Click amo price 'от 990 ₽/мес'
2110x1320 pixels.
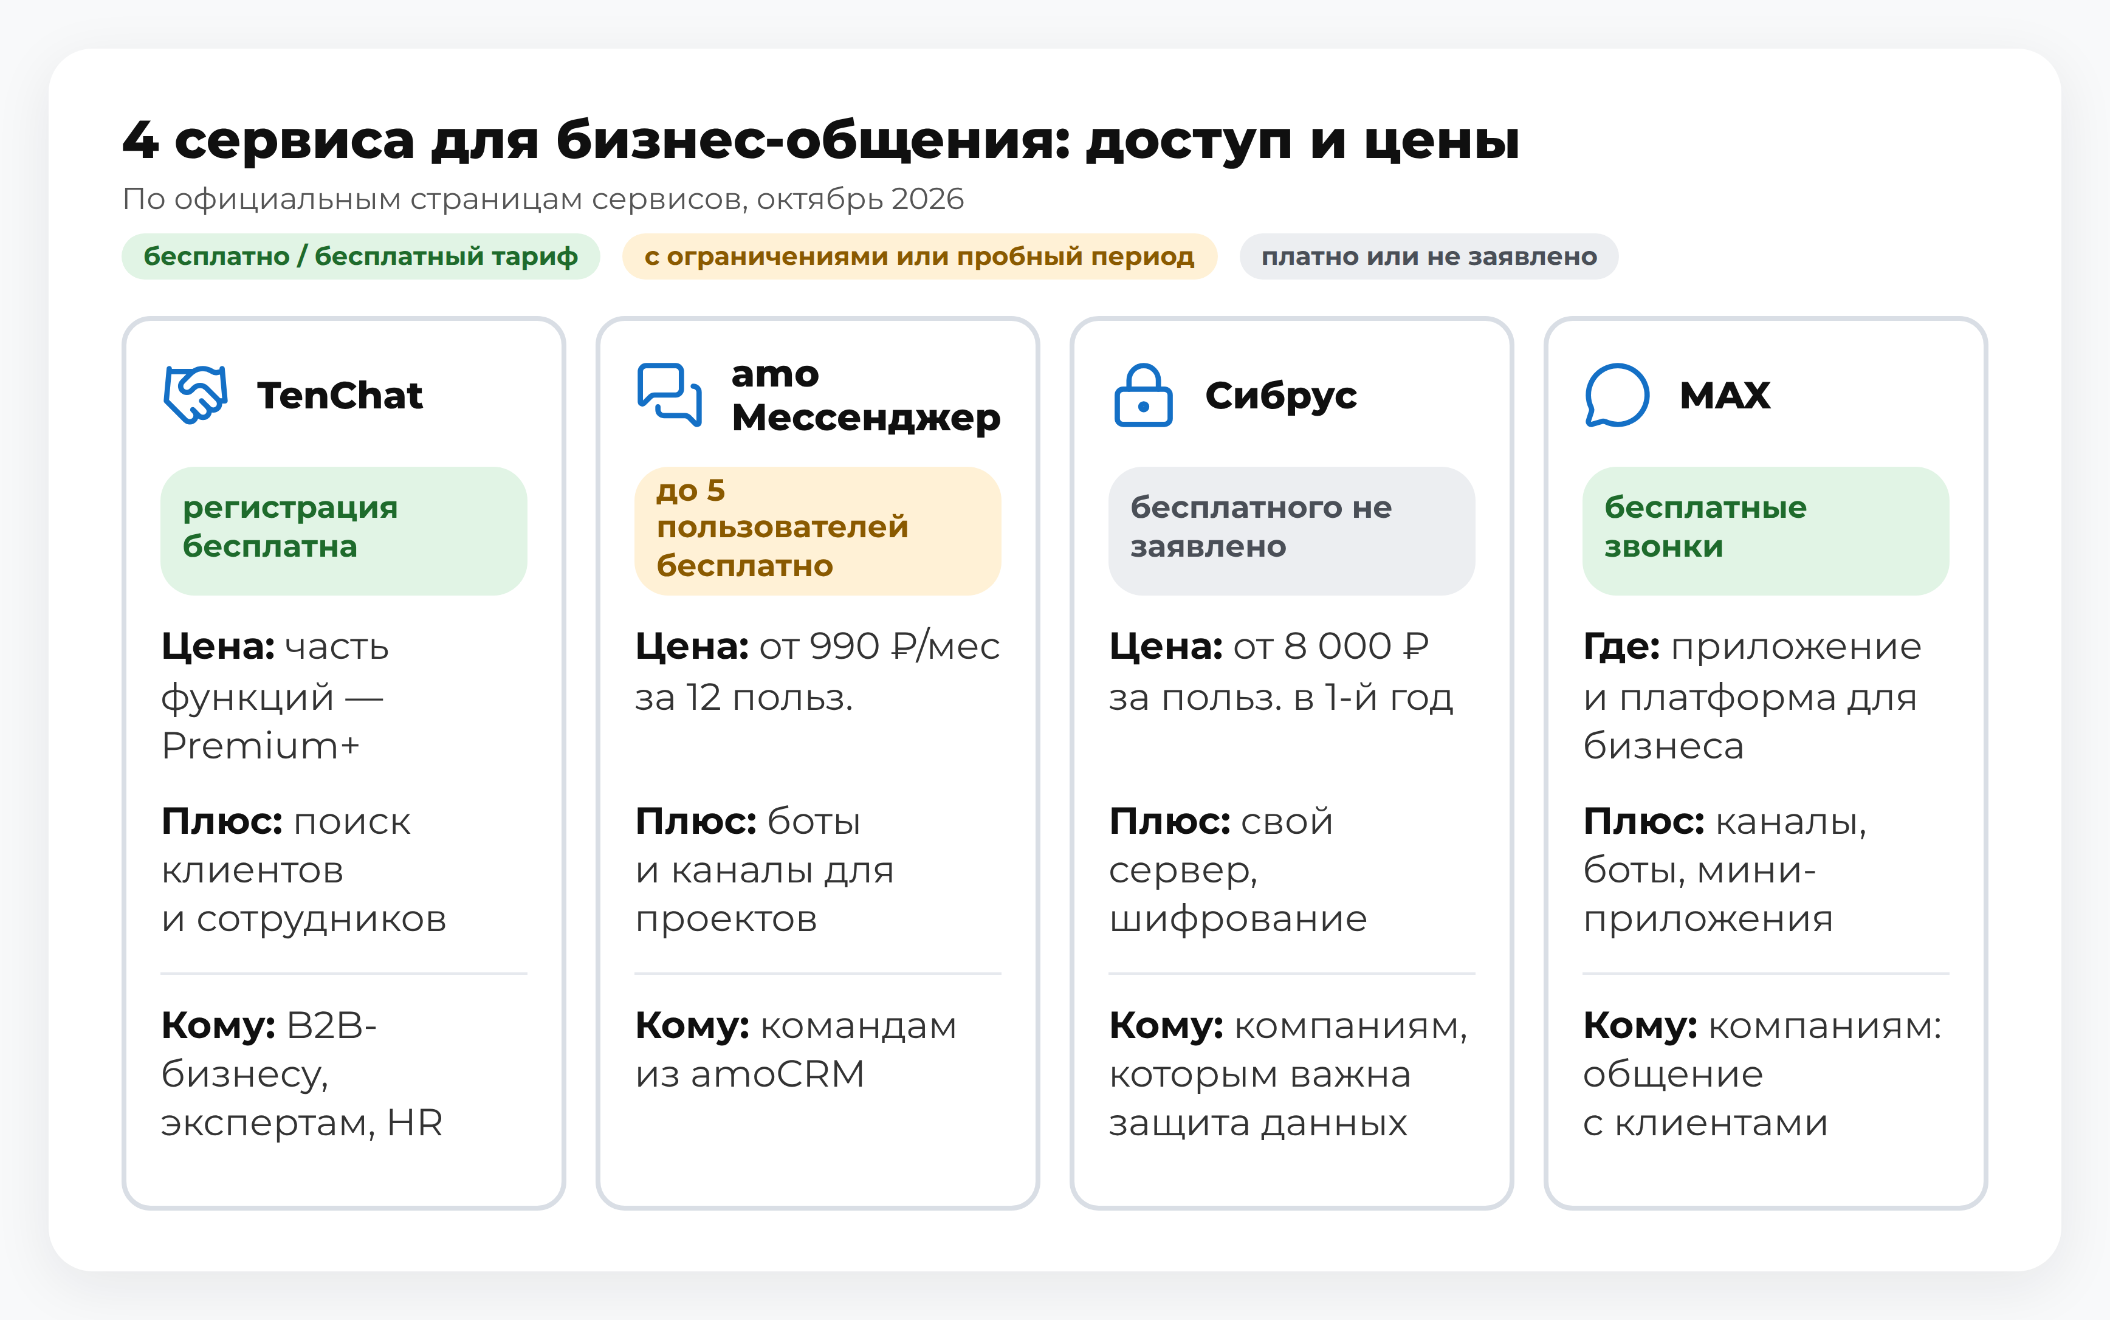879,647
